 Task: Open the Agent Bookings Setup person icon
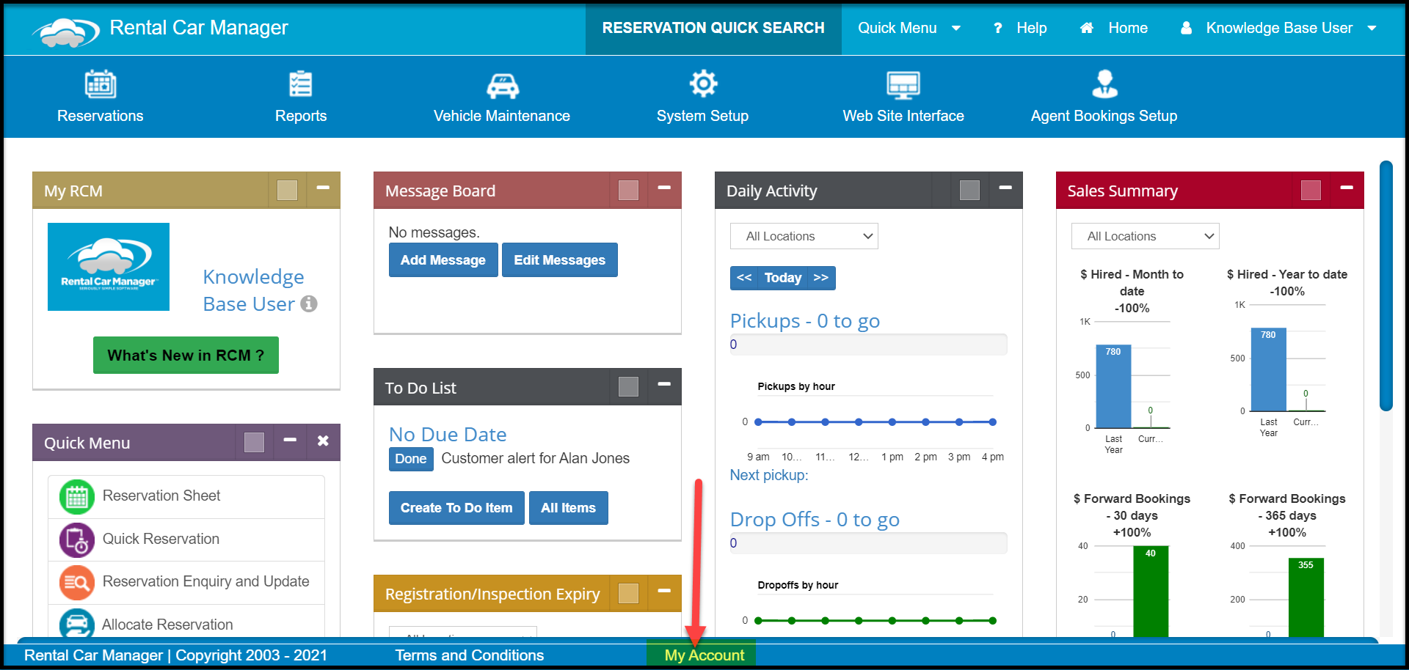pyautogui.click(x=1104, y=84)
